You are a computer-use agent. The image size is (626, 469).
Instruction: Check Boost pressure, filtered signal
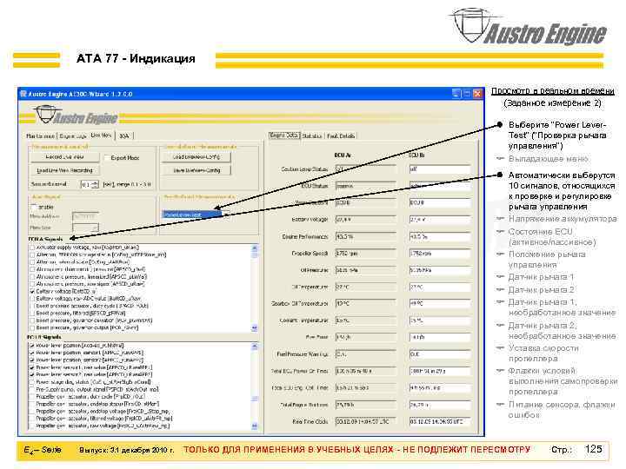pyautogui.click(x=32, y=314)
